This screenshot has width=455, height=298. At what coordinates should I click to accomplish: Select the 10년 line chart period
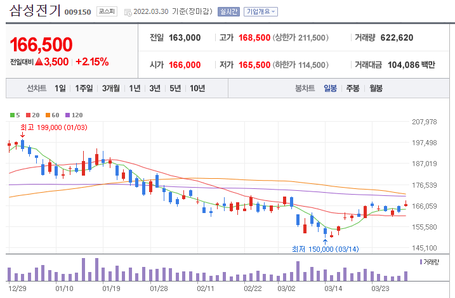coord(197,88)
